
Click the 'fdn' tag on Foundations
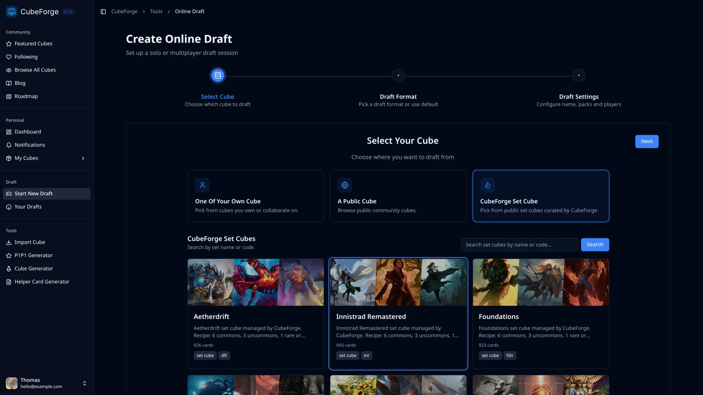click(510, 355)
